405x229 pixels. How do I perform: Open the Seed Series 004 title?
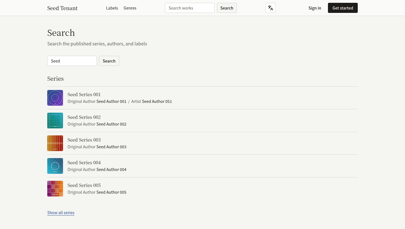[84, 163]
